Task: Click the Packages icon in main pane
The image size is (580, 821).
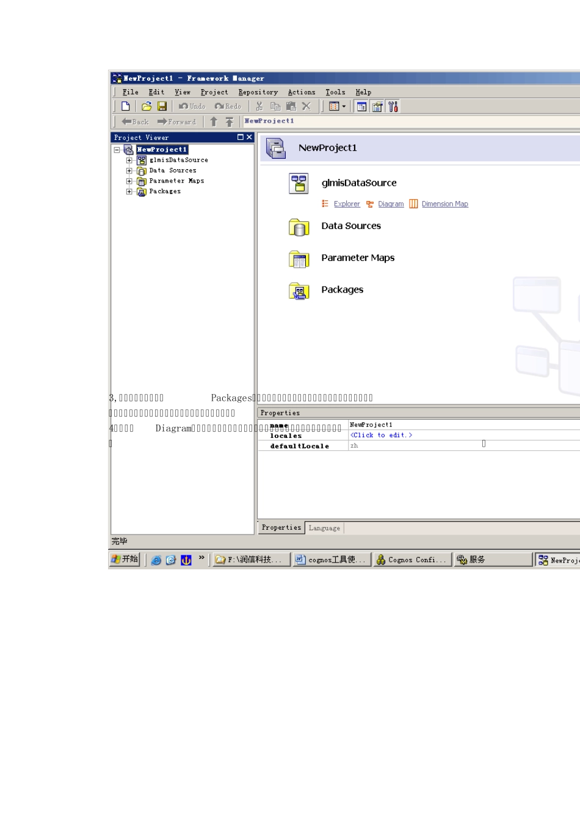Action: tap(299, 291)
